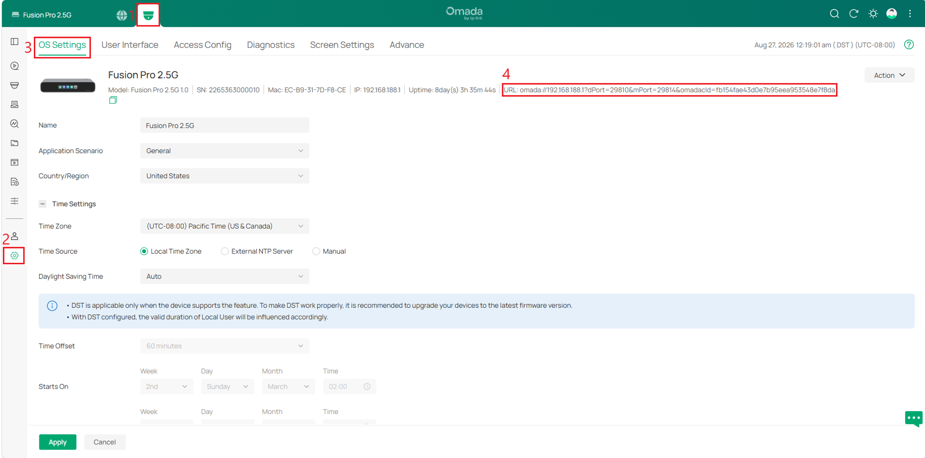Switch to the Diagnostics tab
Viewport: 925px width, 458px height.
(x=271, y=45)
